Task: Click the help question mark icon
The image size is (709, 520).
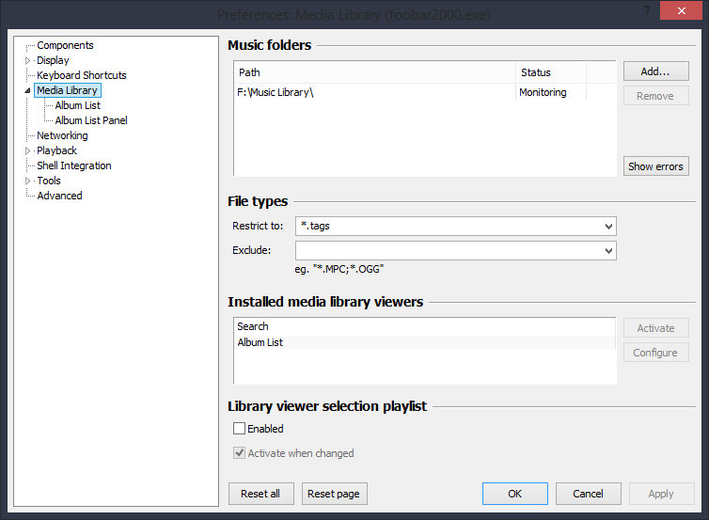Action: click(646, 10)
